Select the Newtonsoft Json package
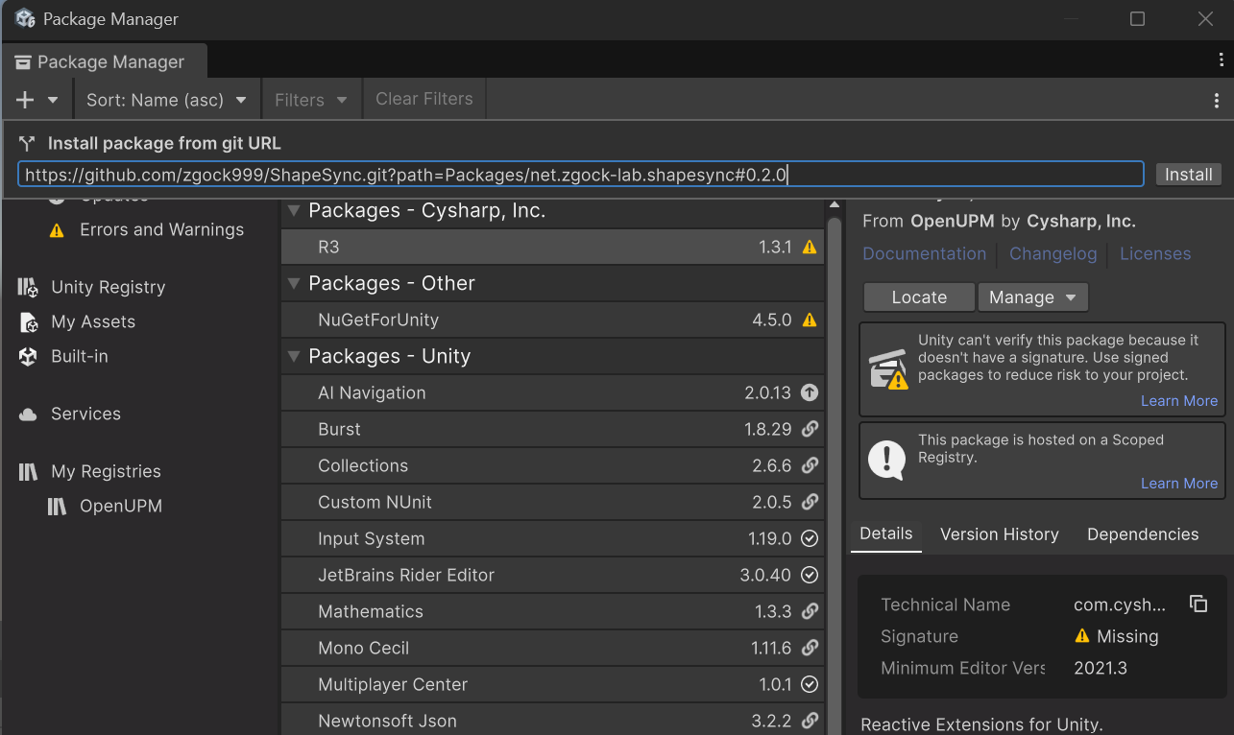 pyautogui.click(x=552, y=720)
